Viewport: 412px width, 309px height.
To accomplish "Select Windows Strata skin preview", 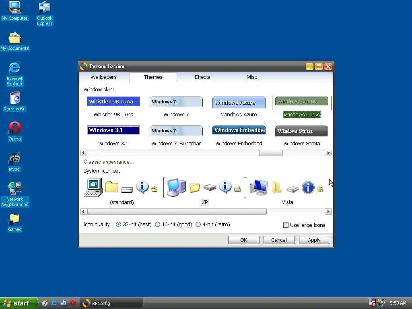I will (x=302, y=131).
